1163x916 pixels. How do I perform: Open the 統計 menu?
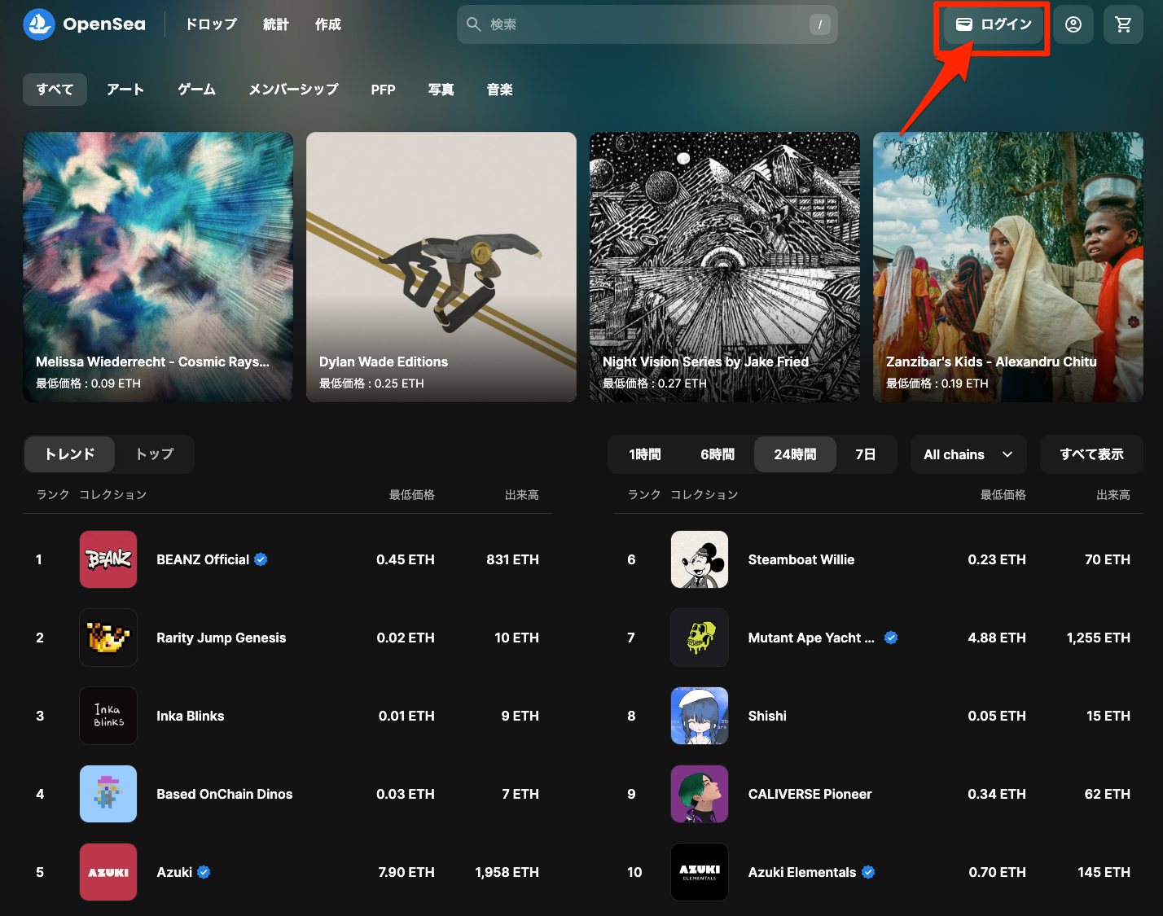coord(276,24)
